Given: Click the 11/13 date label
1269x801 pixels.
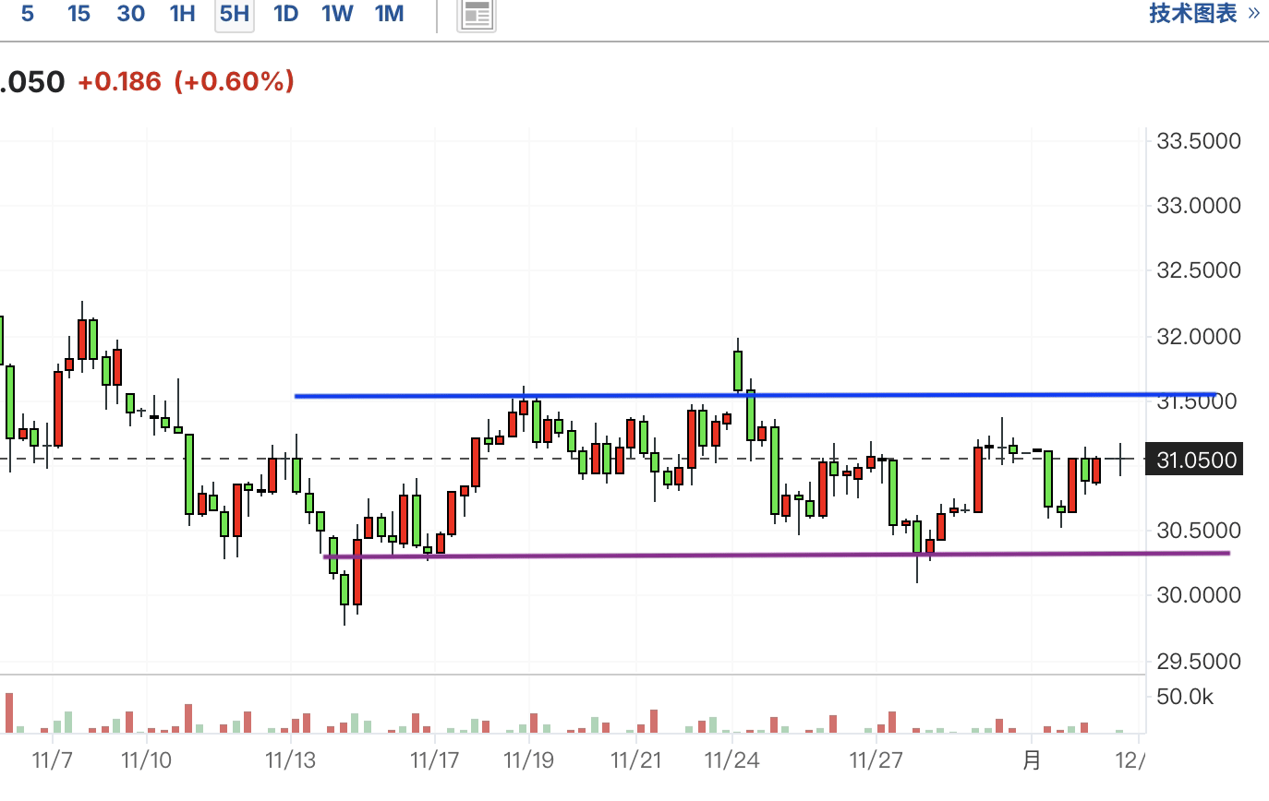Looking at the screenshot, I should point(291,760).
